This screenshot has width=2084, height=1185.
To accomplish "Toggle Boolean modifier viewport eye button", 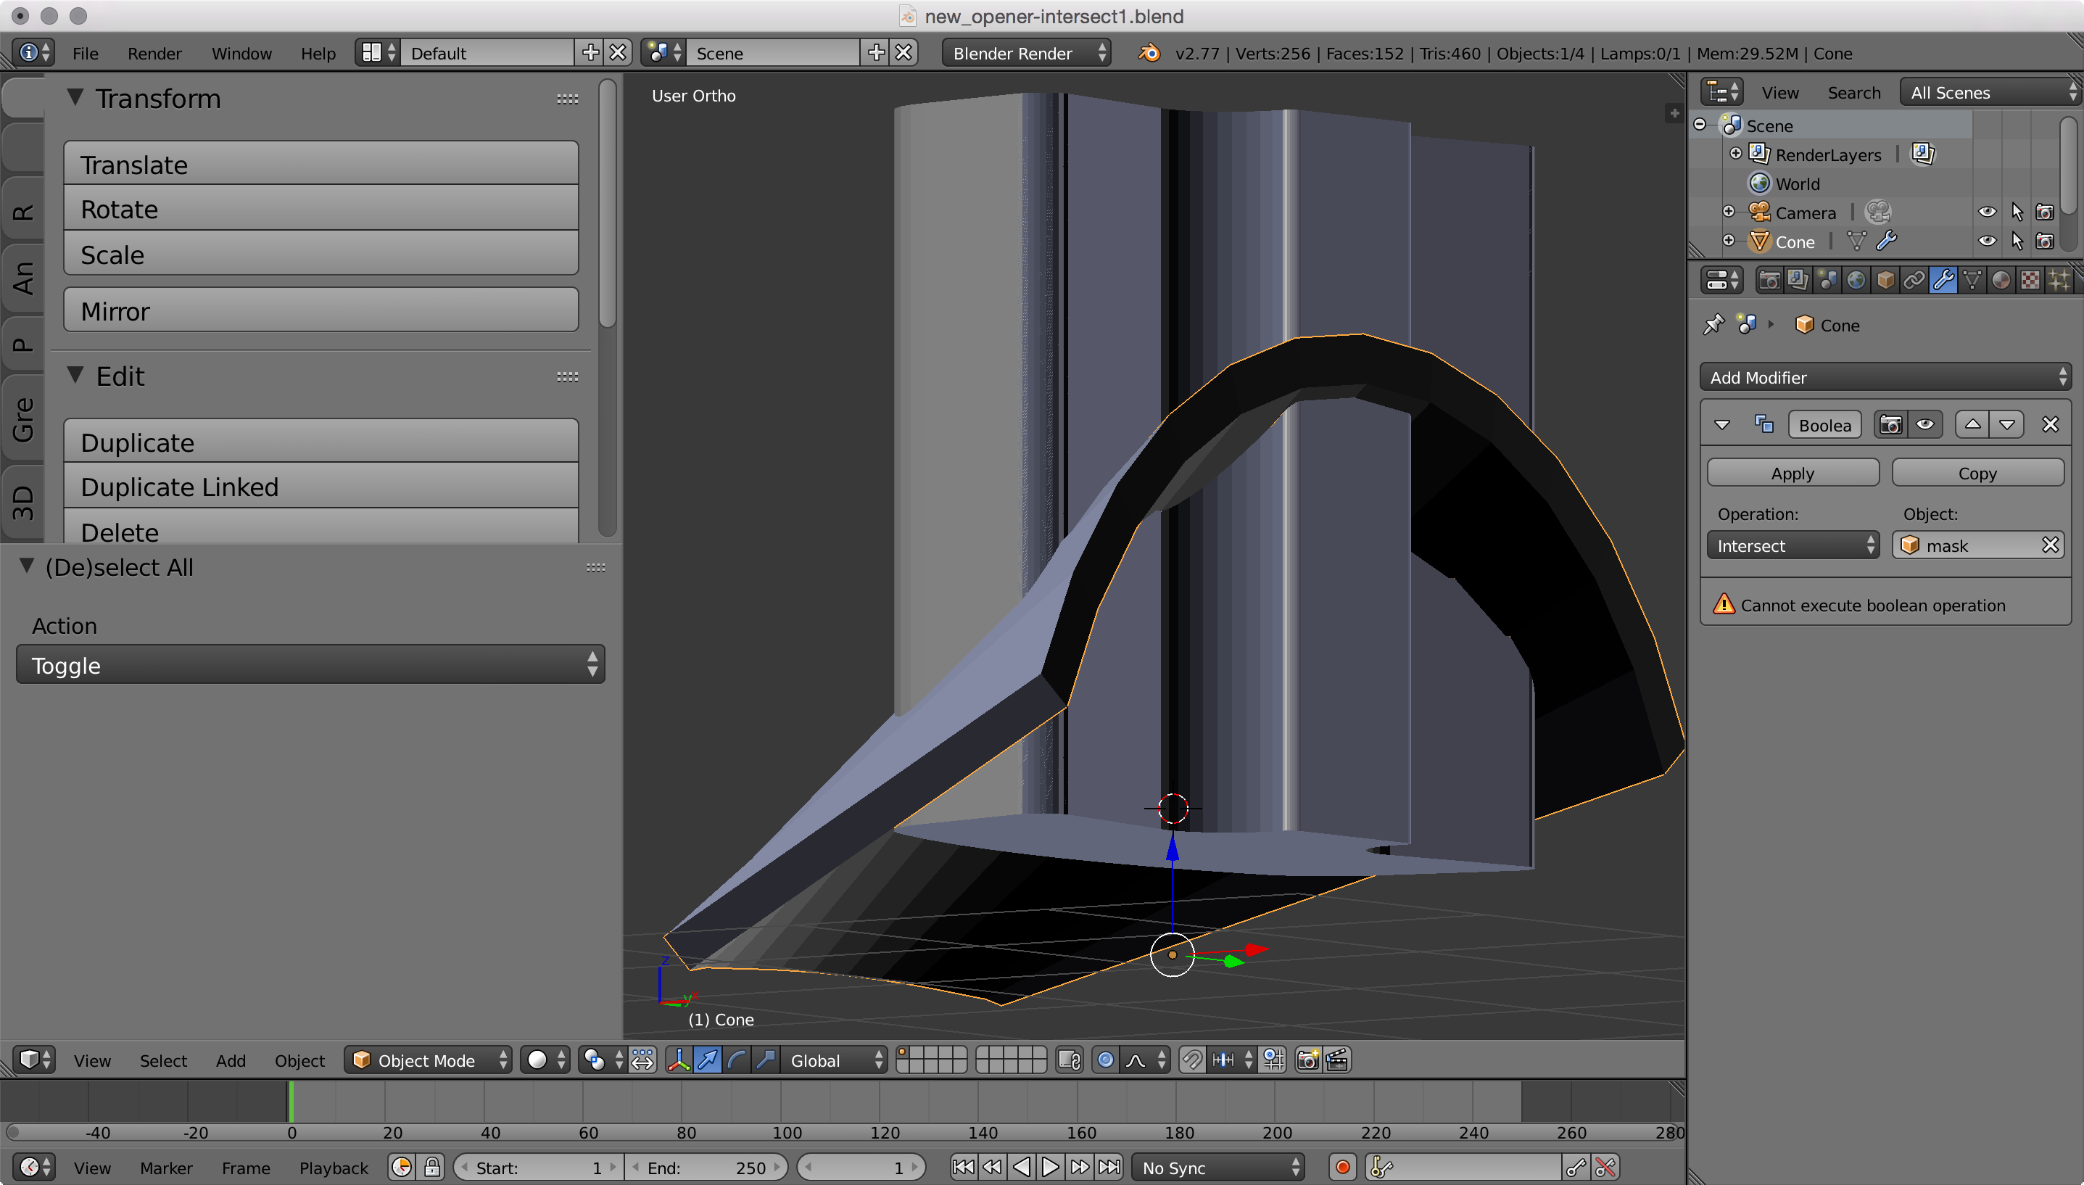I will (1924, 425).
